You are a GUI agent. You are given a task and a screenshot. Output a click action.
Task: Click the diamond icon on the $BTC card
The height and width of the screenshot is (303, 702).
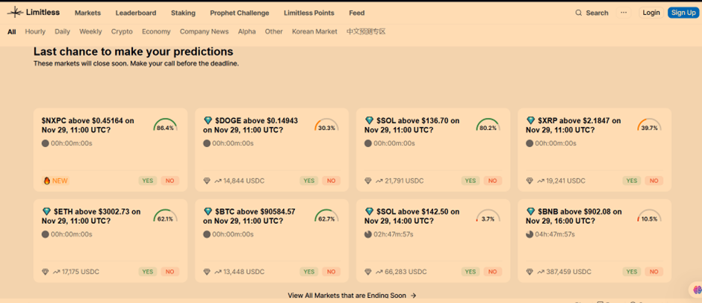tap(208, 211)
